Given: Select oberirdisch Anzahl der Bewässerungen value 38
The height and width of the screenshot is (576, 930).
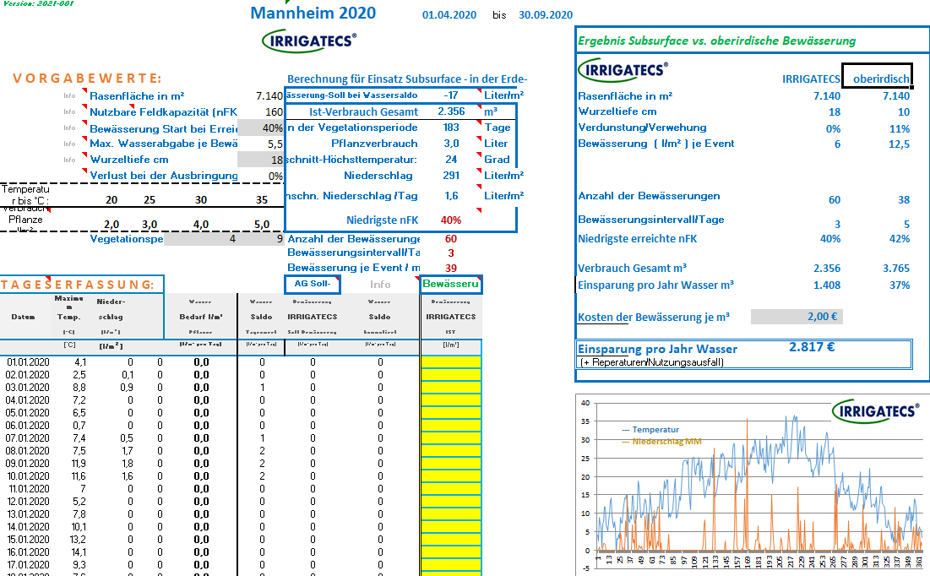Looking at the screenshot, I should [x=904, y=200].
